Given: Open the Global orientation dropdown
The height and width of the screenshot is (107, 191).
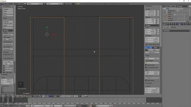Looking at the screenshot, I should point(56,96).
